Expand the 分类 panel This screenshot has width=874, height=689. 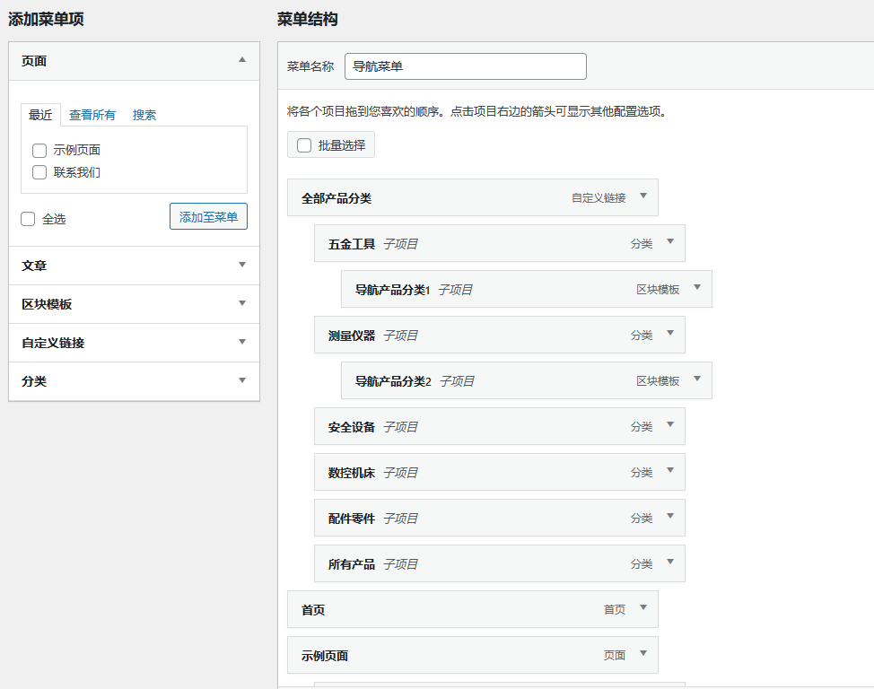[241, 381]
